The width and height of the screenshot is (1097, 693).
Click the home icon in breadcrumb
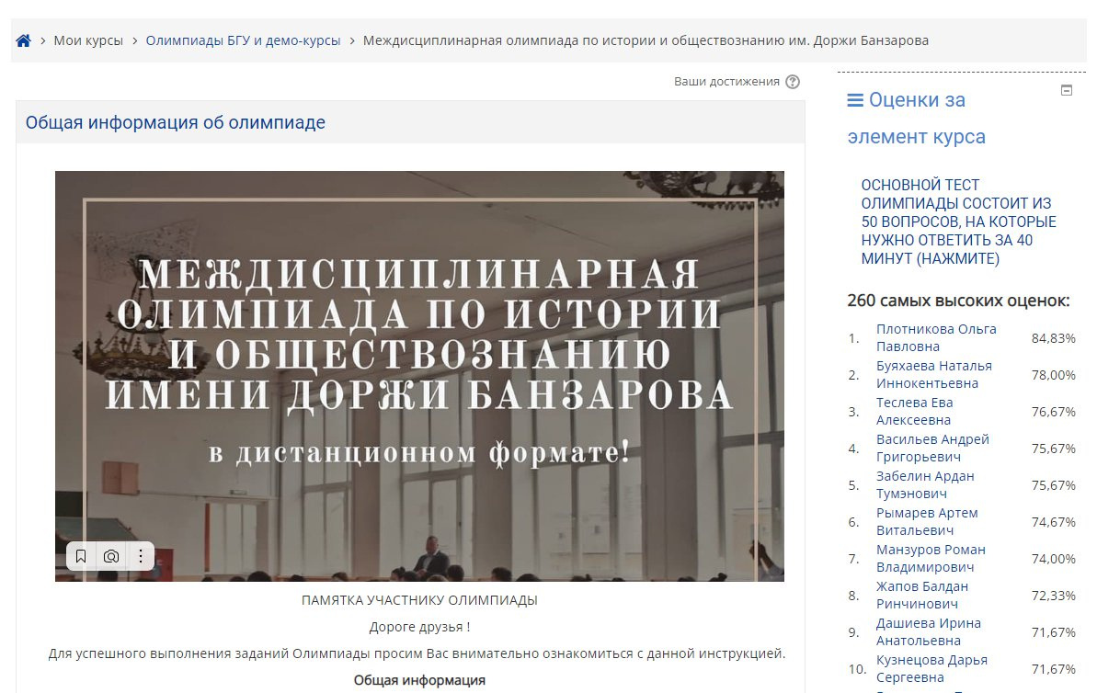point(24,40)
